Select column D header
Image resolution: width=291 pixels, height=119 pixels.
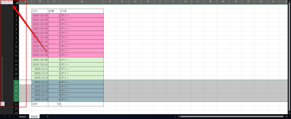[x=82, y=2]
